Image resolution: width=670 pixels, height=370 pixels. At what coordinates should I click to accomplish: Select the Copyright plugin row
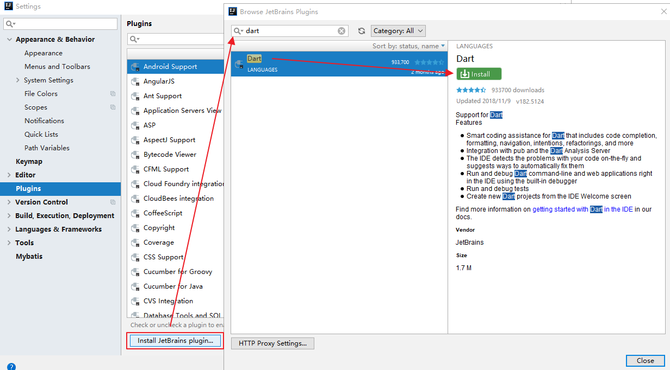(175, 228)
